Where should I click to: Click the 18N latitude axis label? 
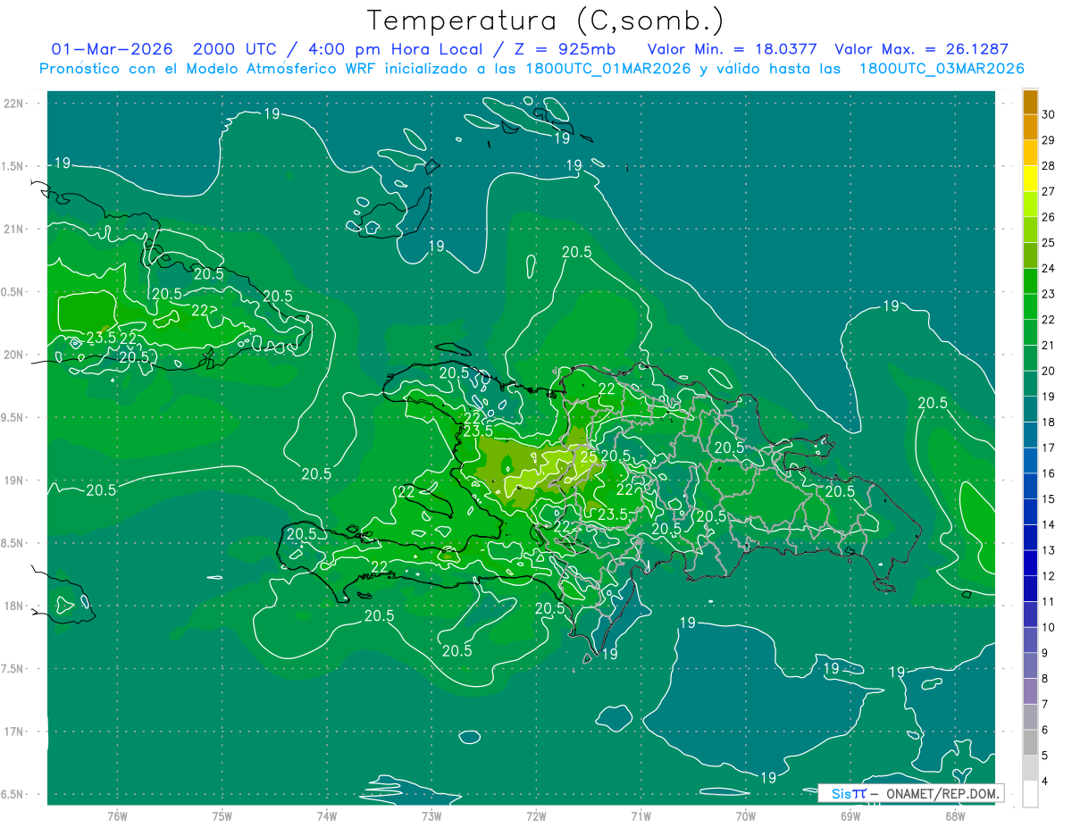point(15,606)
